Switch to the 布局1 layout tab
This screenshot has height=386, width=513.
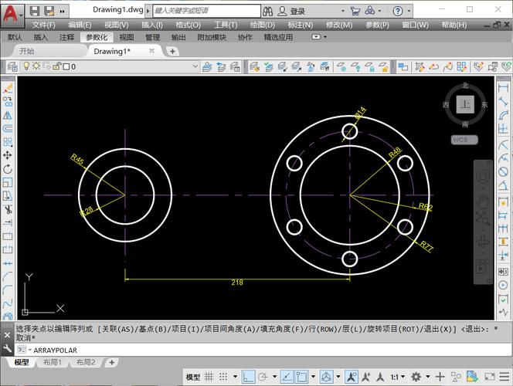tap(52, 362)
